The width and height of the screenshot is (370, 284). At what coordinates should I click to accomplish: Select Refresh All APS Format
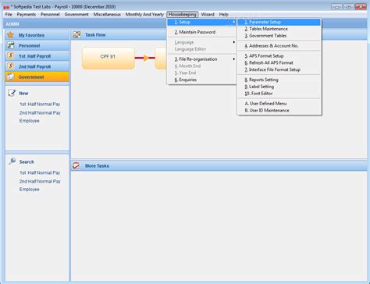279,62
